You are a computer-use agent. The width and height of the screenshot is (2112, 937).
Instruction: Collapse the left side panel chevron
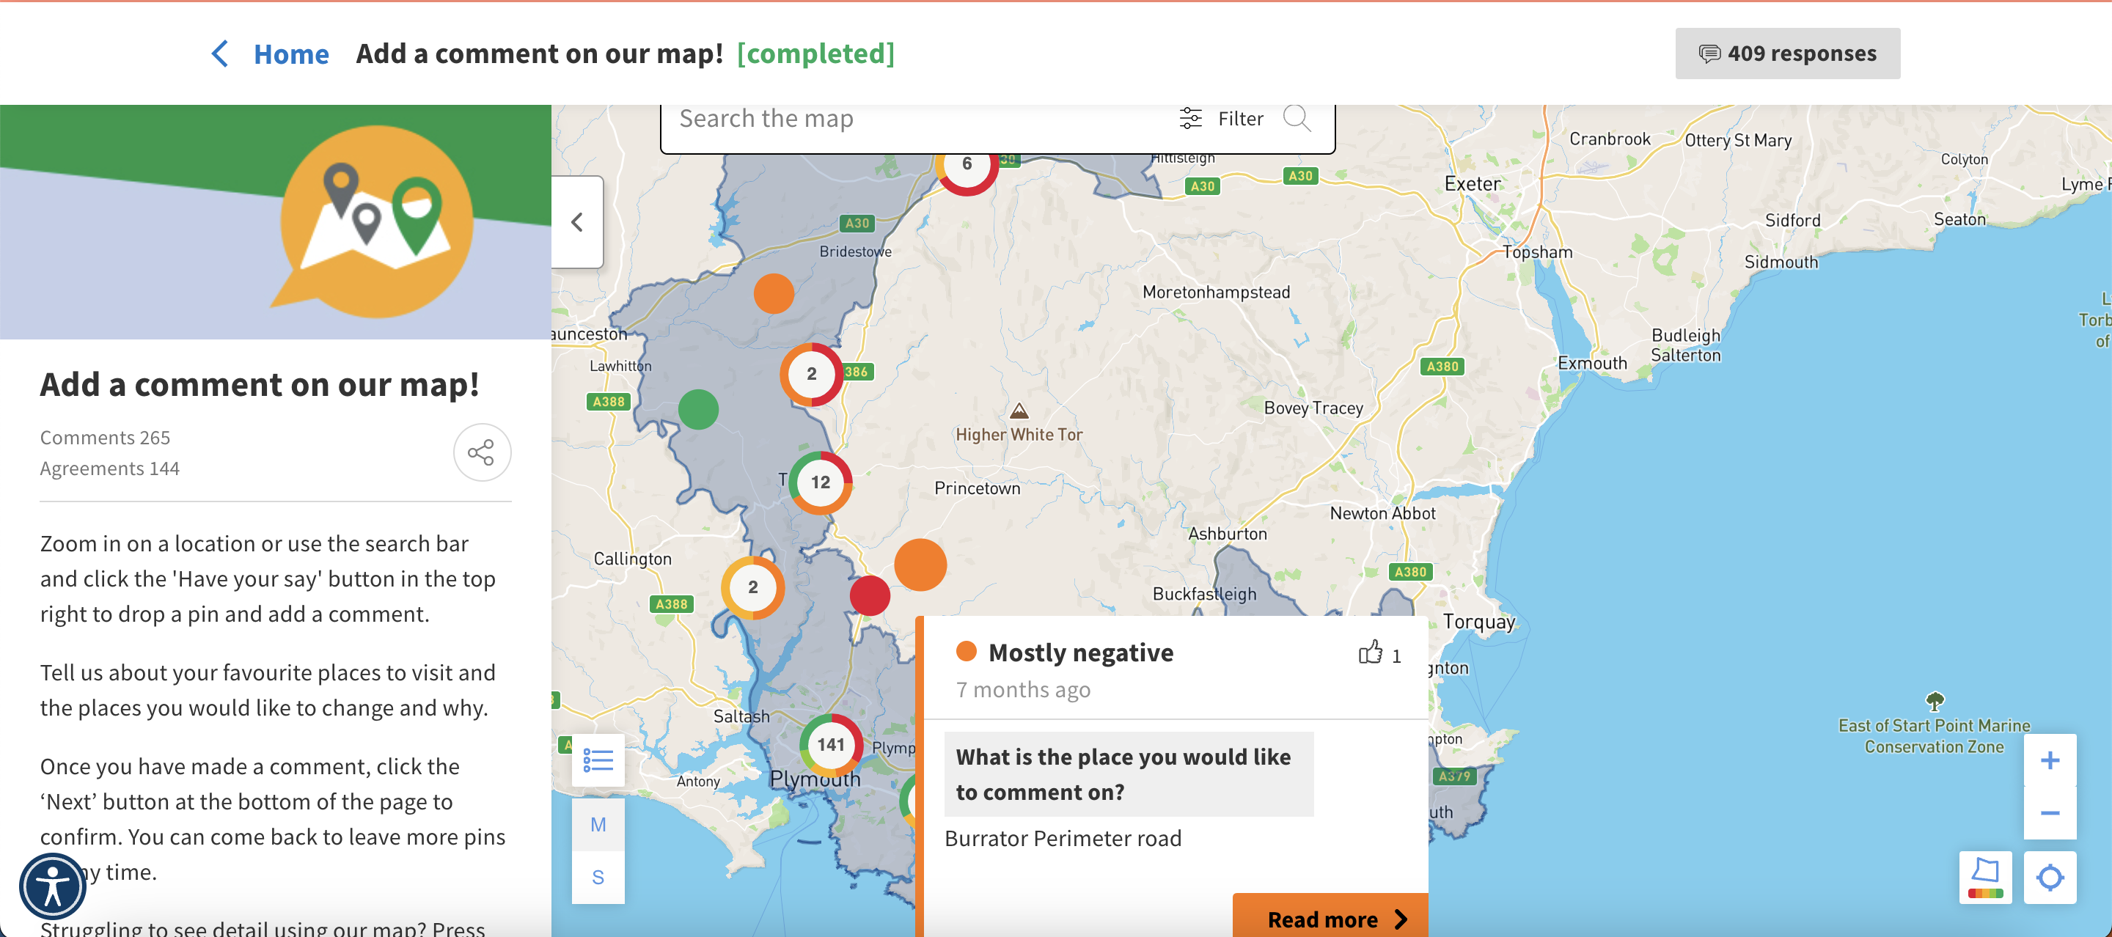coord(577,221)
